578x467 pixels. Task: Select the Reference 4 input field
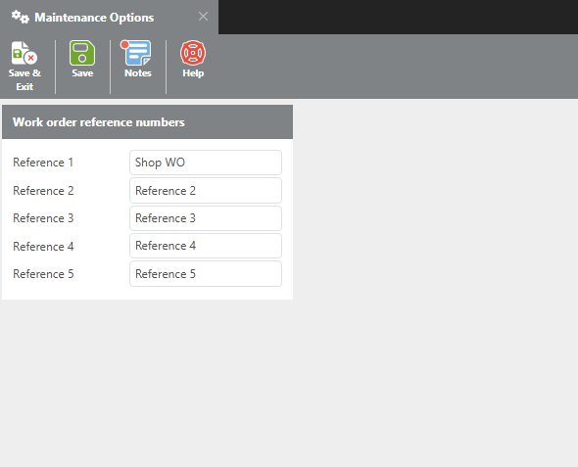pyautogui.click(x=206, y=246)
